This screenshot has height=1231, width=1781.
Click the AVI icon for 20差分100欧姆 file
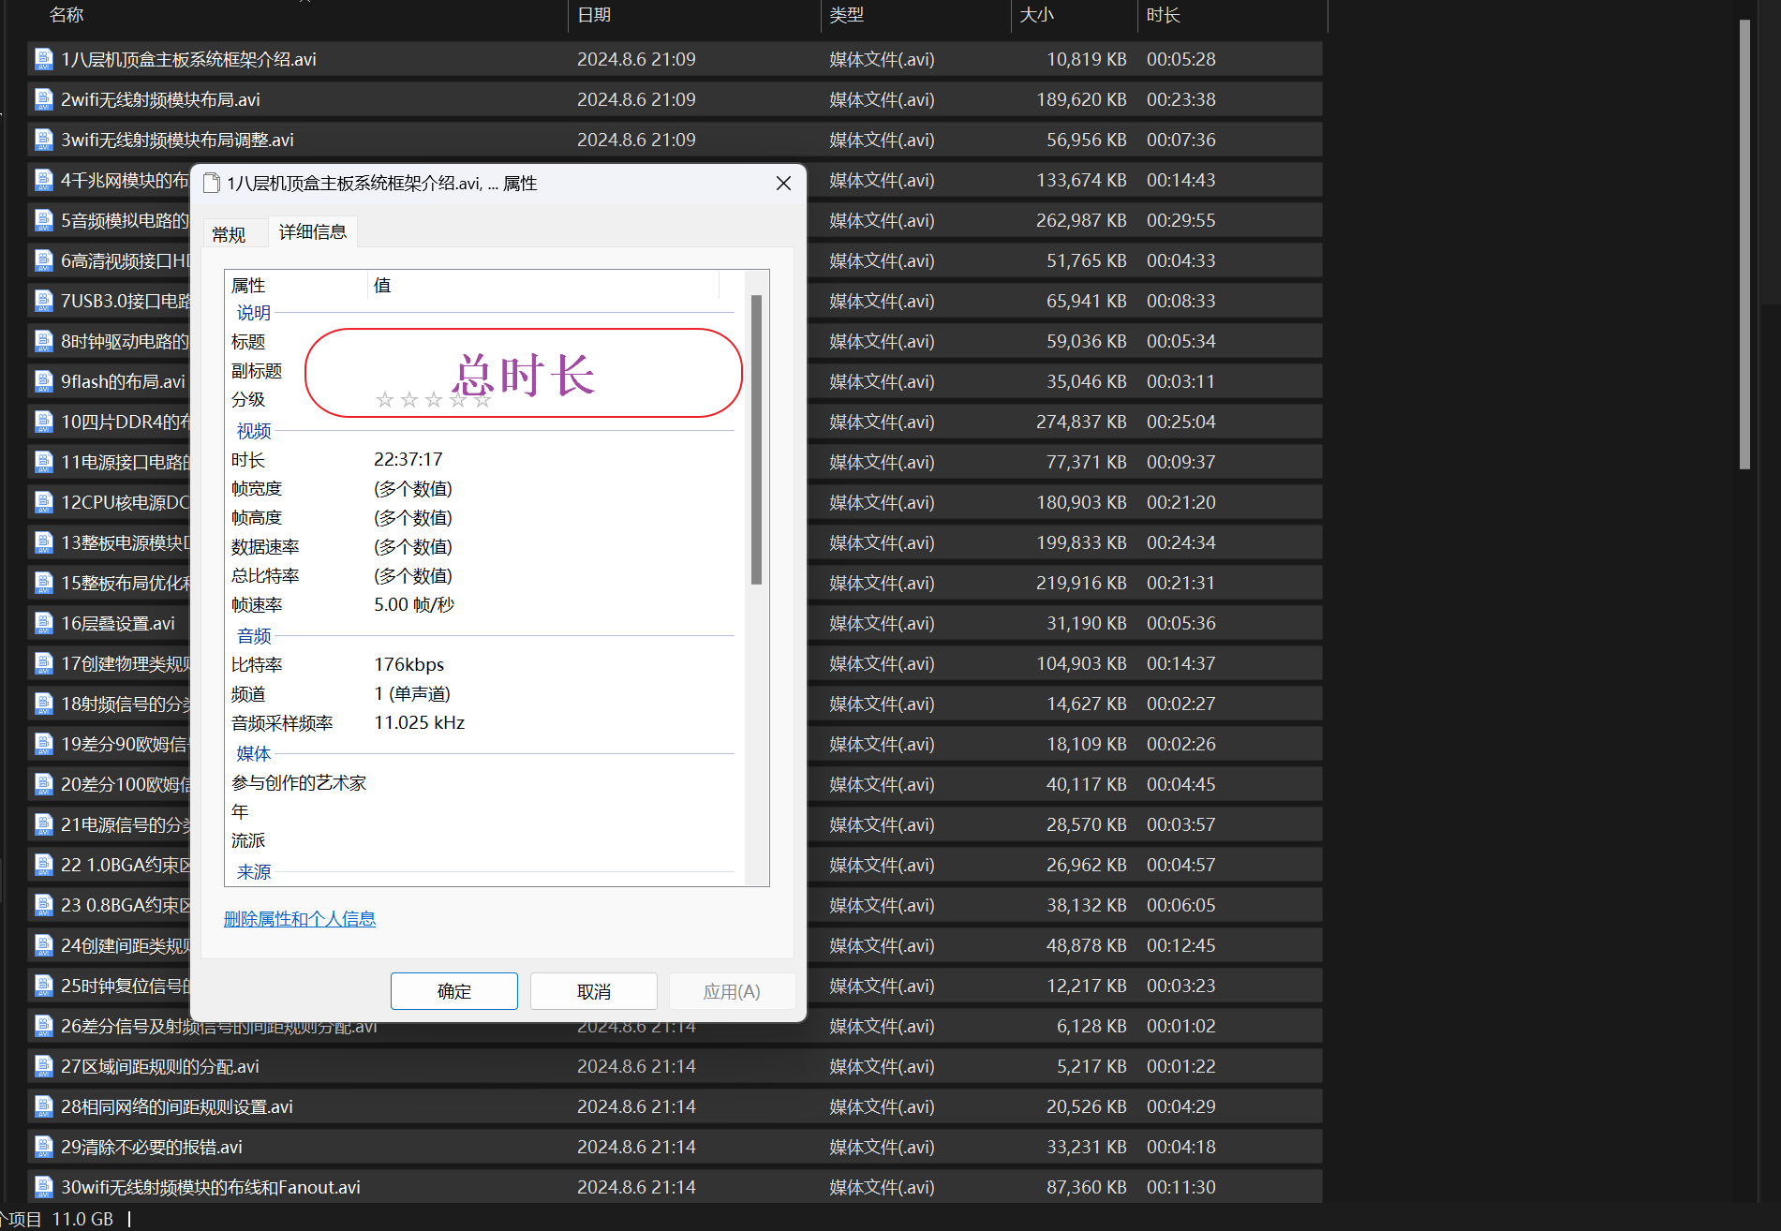tap(43, 784)
